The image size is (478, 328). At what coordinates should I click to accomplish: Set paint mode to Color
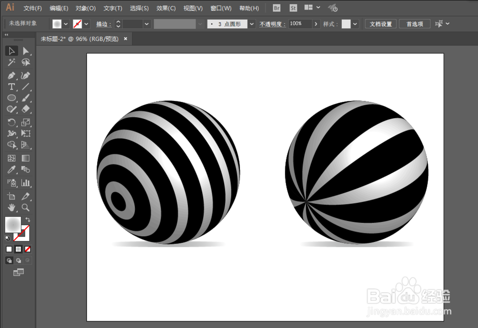[x=9, y=250]
